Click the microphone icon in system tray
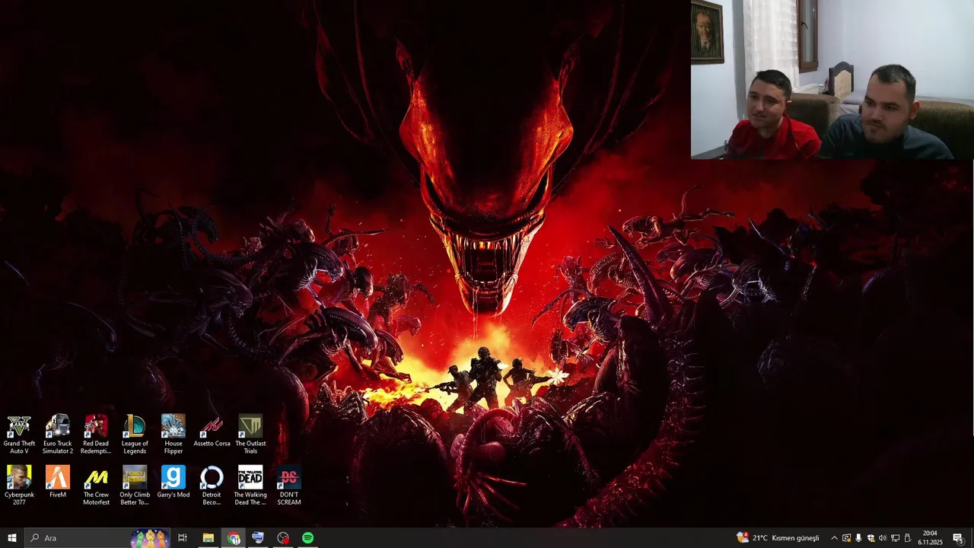The width and height of the screenshot is (974, 548). tap(858, 538)
